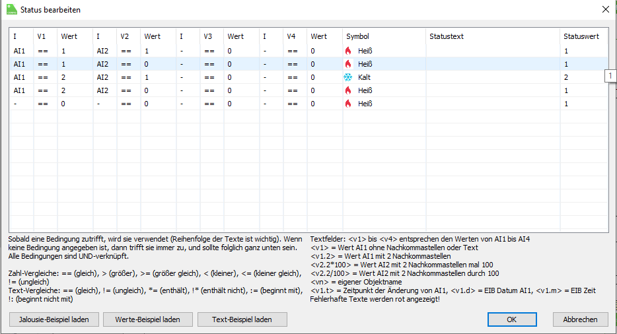Viewport: 617px width, 334px height.
Task: Confirm with the OK button
Action: click(511, 319)
